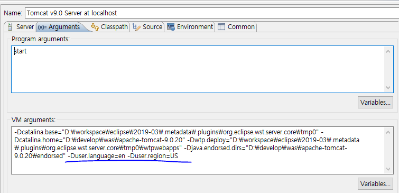Click the -Dcatalina.base argument text

click(167, 132)
